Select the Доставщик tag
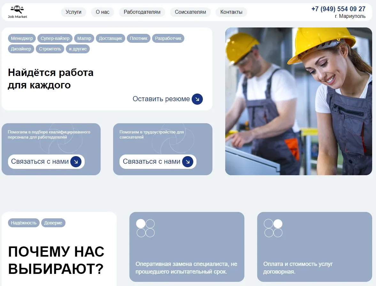This screenshot has height=286, width=376. pyautogui.click(x=111, y=38)
